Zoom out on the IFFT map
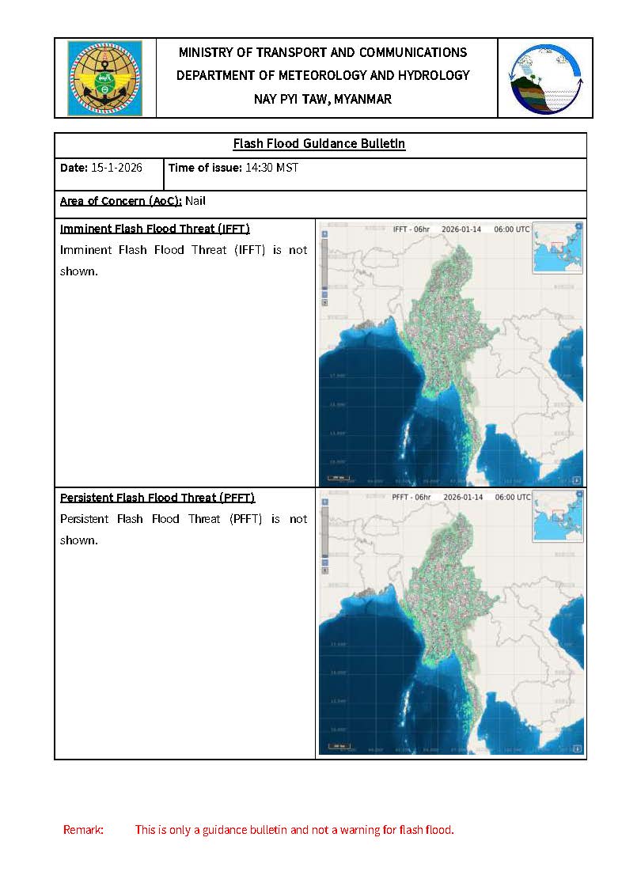 [x=324, y=294]
